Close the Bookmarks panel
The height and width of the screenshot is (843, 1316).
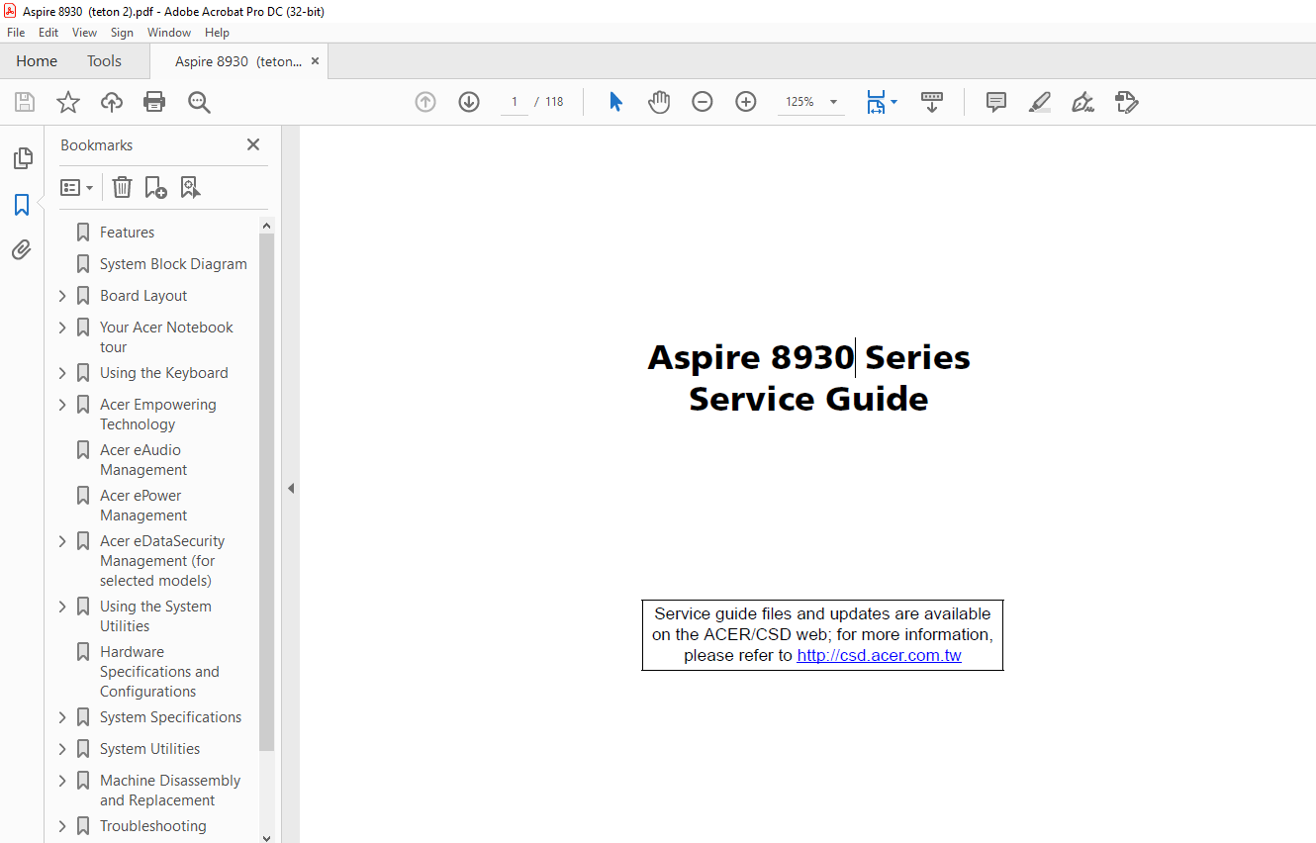coord(253,144)
